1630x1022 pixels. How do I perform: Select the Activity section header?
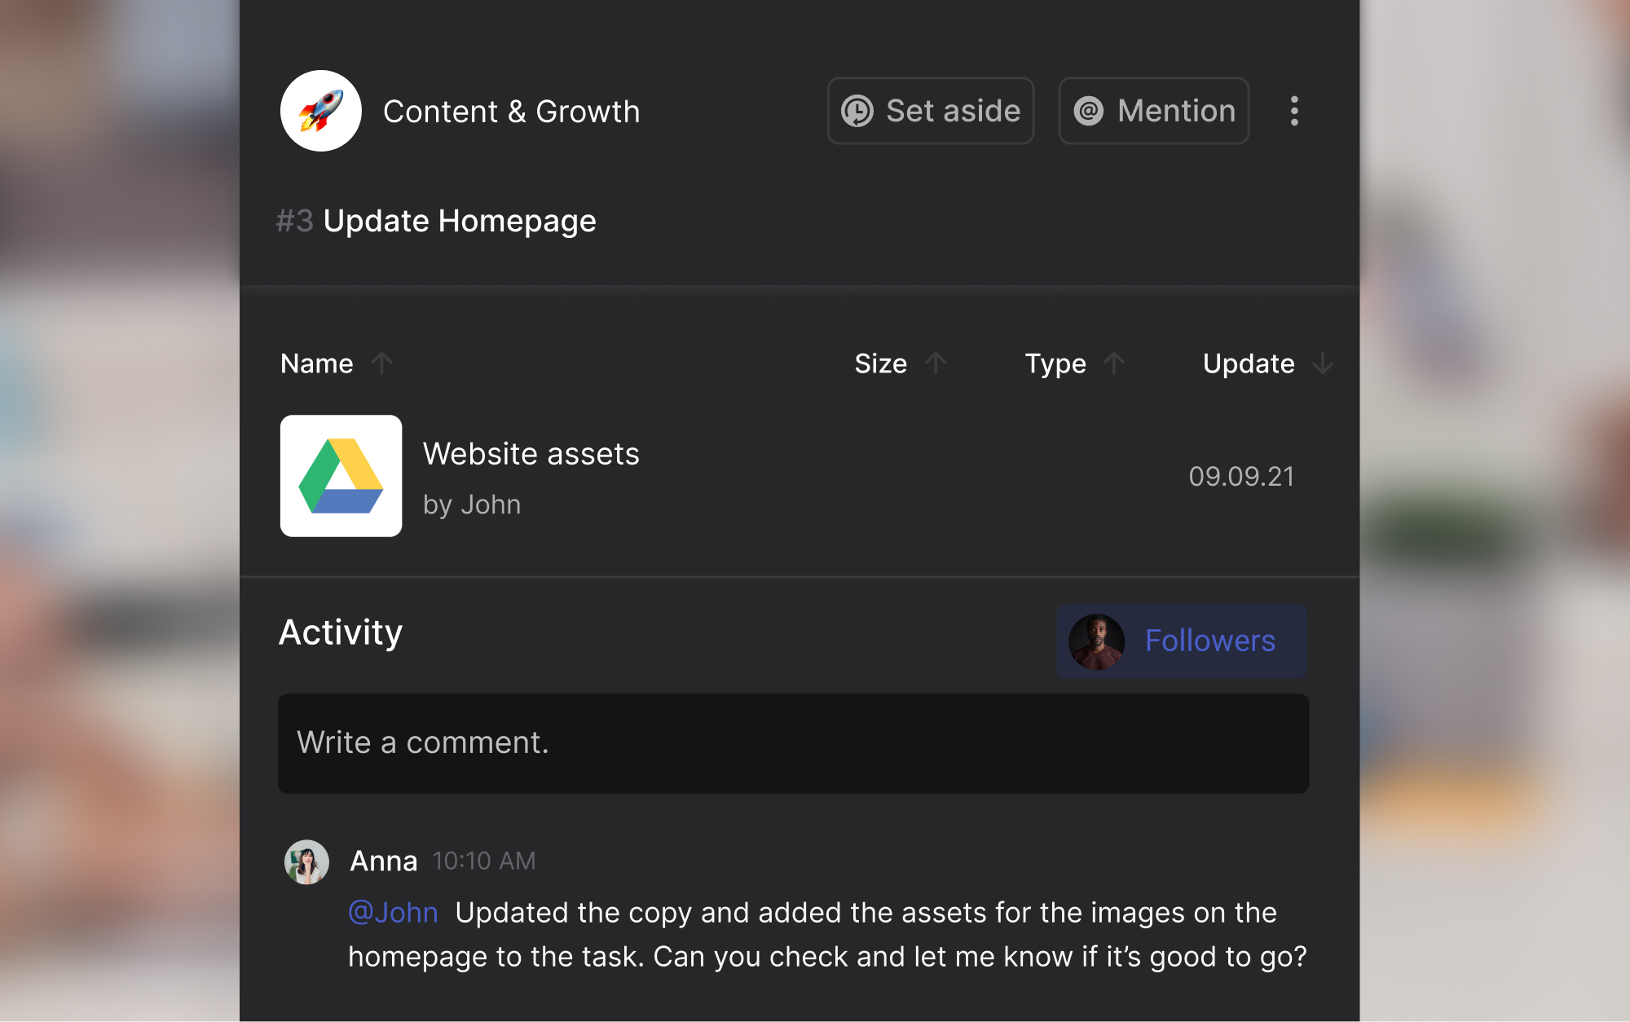[340, 631]
